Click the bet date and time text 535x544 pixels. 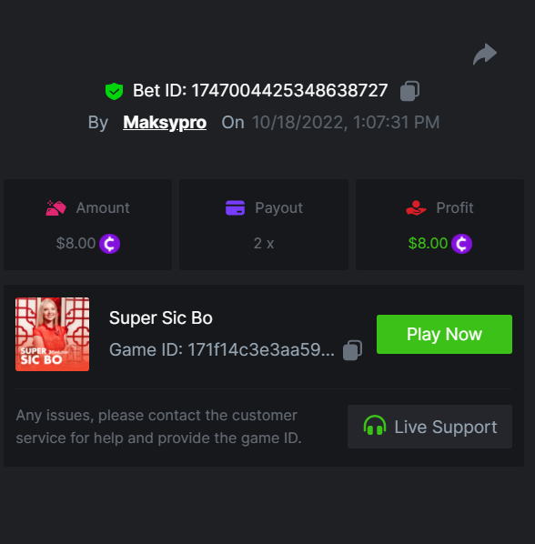click(346, 123)
